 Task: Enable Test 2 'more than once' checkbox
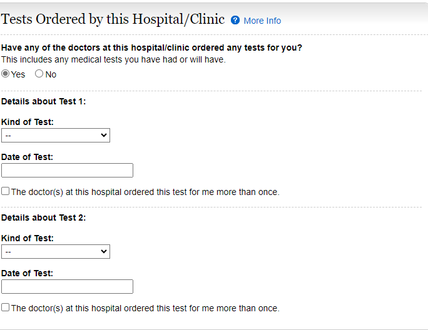tap(6, 307)
